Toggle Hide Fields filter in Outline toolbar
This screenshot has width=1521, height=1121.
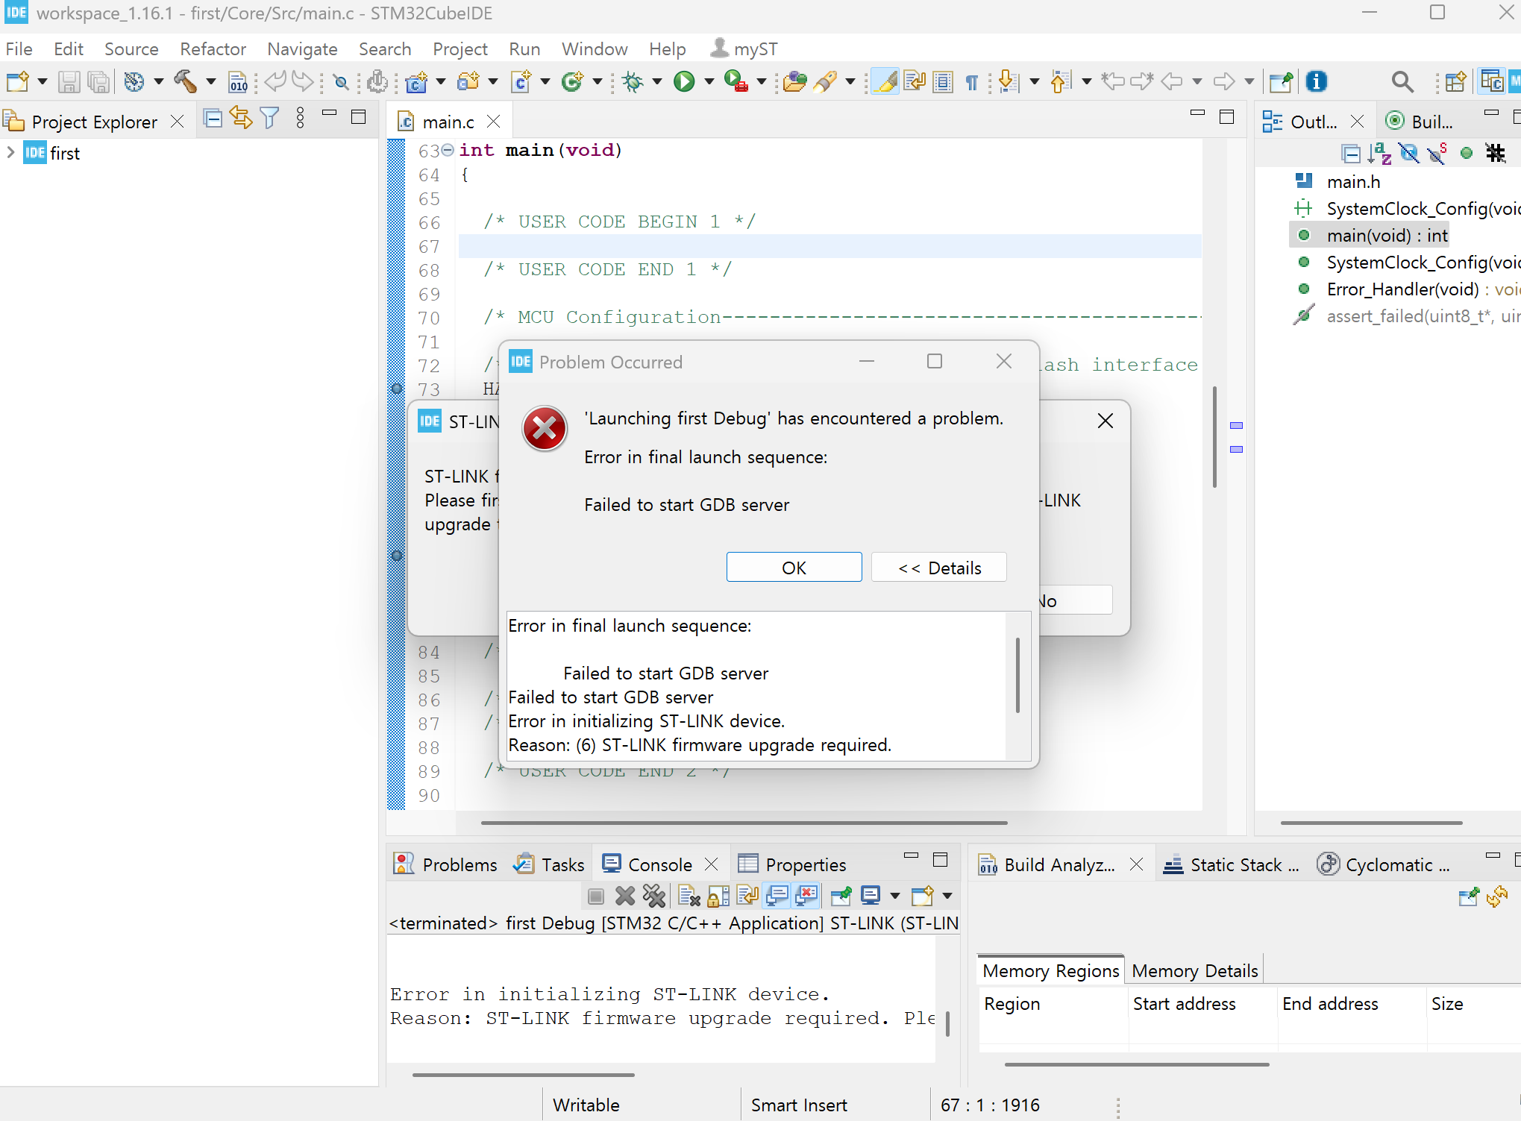[1408, 153]
